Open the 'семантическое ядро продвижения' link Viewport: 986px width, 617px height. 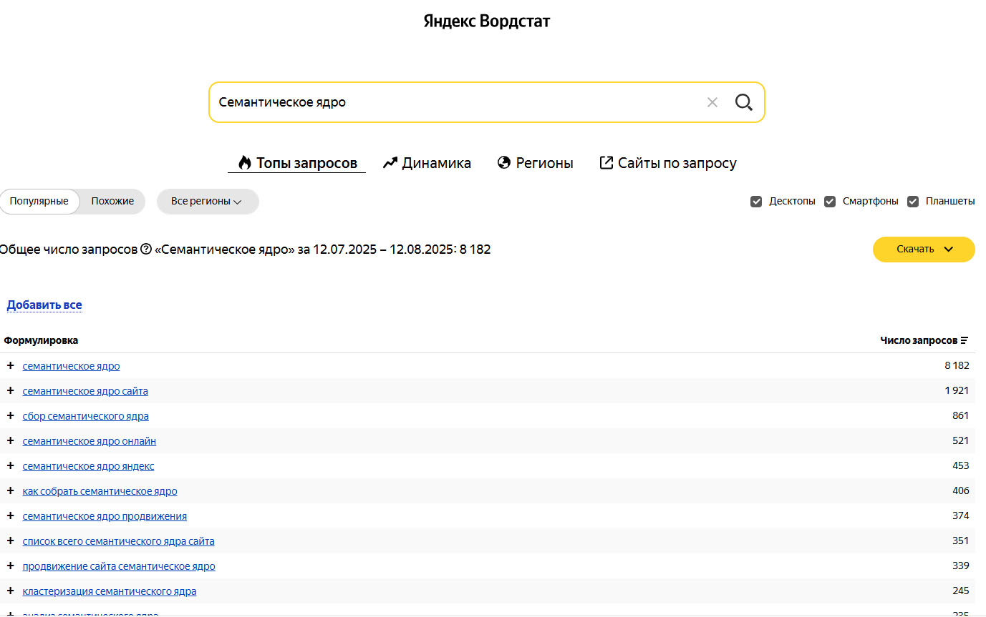(105, 516)
